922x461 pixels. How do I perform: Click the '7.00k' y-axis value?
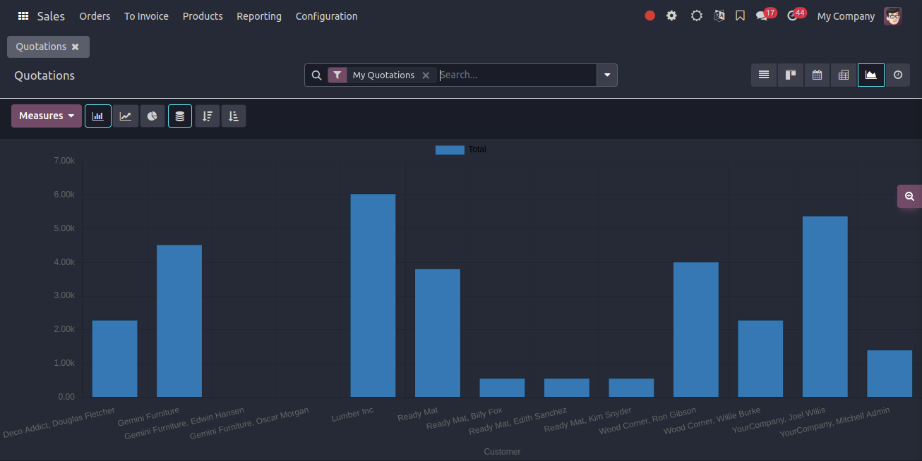(x=64, y=161)
